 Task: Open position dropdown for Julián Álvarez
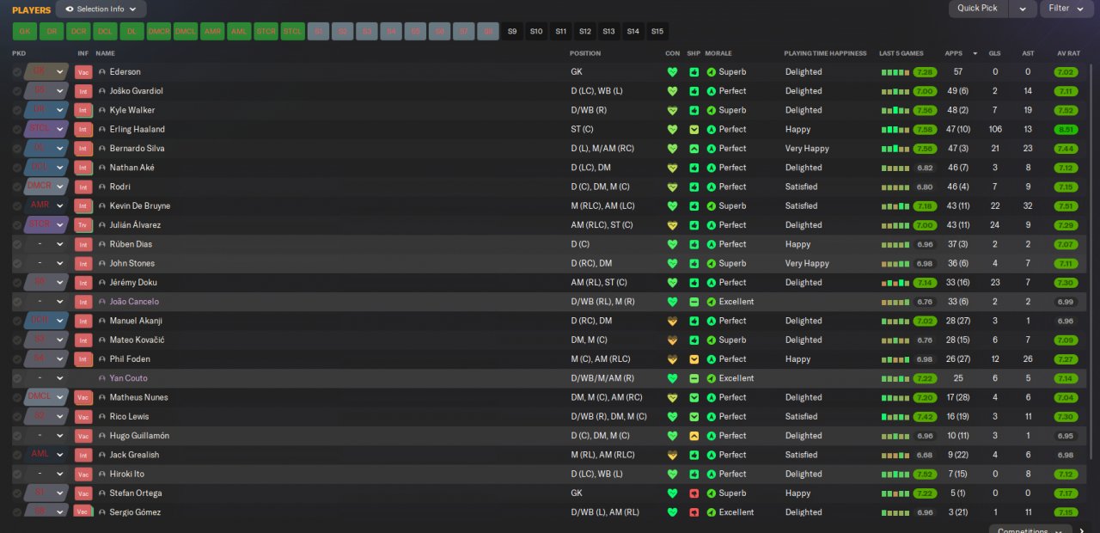pos(60,225)
